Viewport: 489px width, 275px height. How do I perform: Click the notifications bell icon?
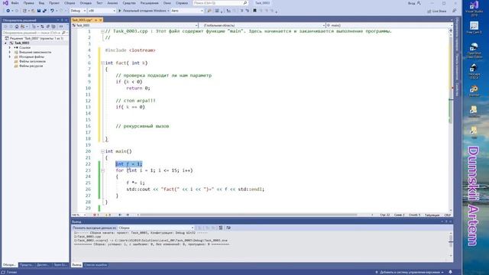point(450,272)
